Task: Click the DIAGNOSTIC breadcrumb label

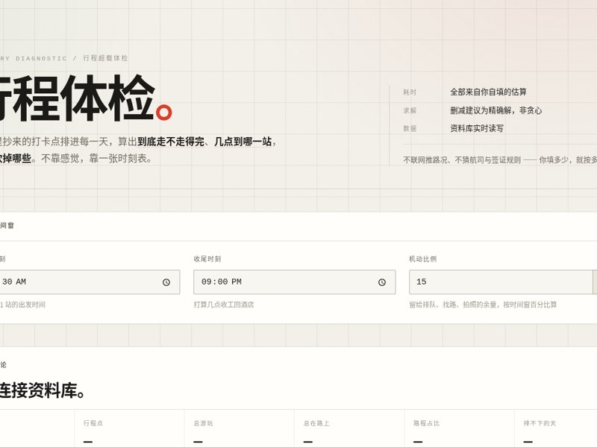Action: (x=41, y=59)
